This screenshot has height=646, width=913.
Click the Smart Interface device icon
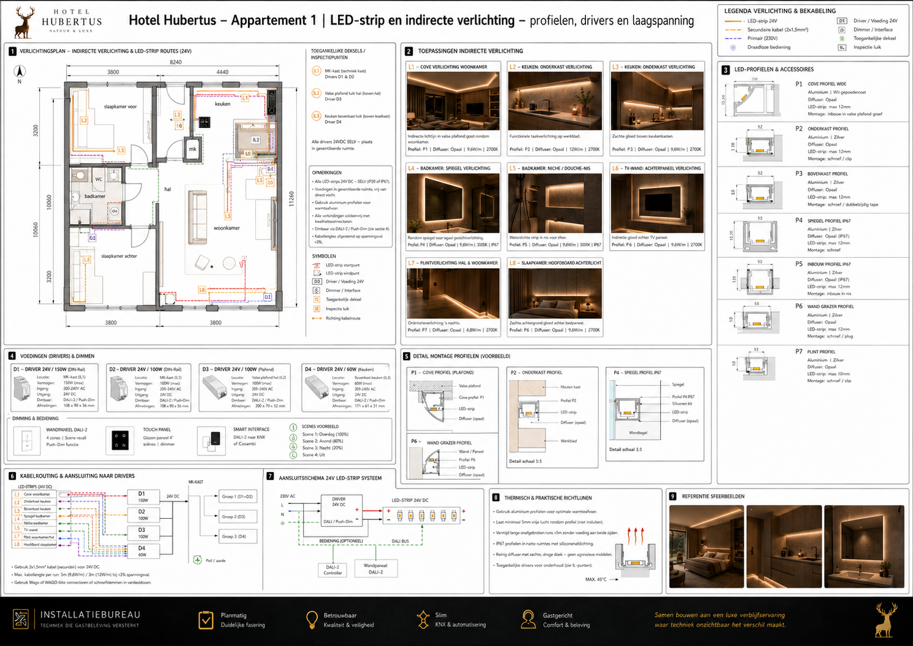[x=212, y=441]
